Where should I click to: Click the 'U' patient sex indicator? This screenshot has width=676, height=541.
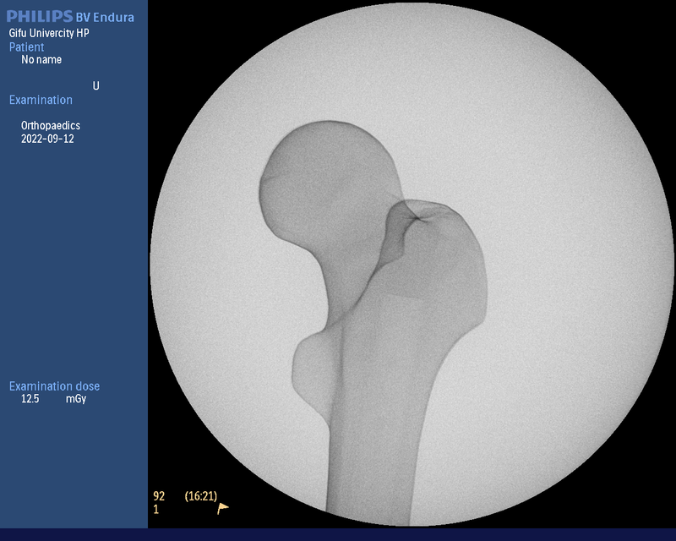95,86
